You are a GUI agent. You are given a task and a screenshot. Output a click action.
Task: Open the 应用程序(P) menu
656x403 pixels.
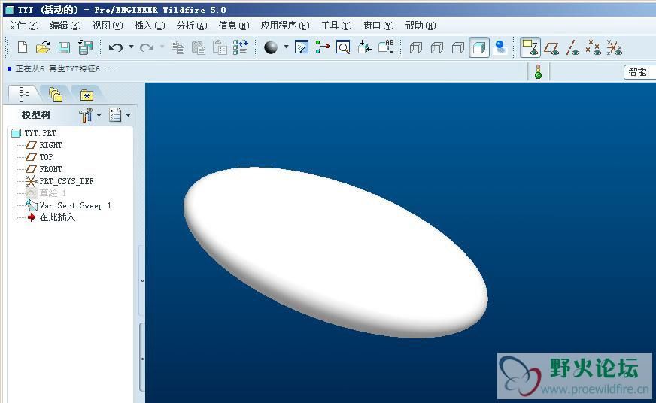[x=285, y=26]
